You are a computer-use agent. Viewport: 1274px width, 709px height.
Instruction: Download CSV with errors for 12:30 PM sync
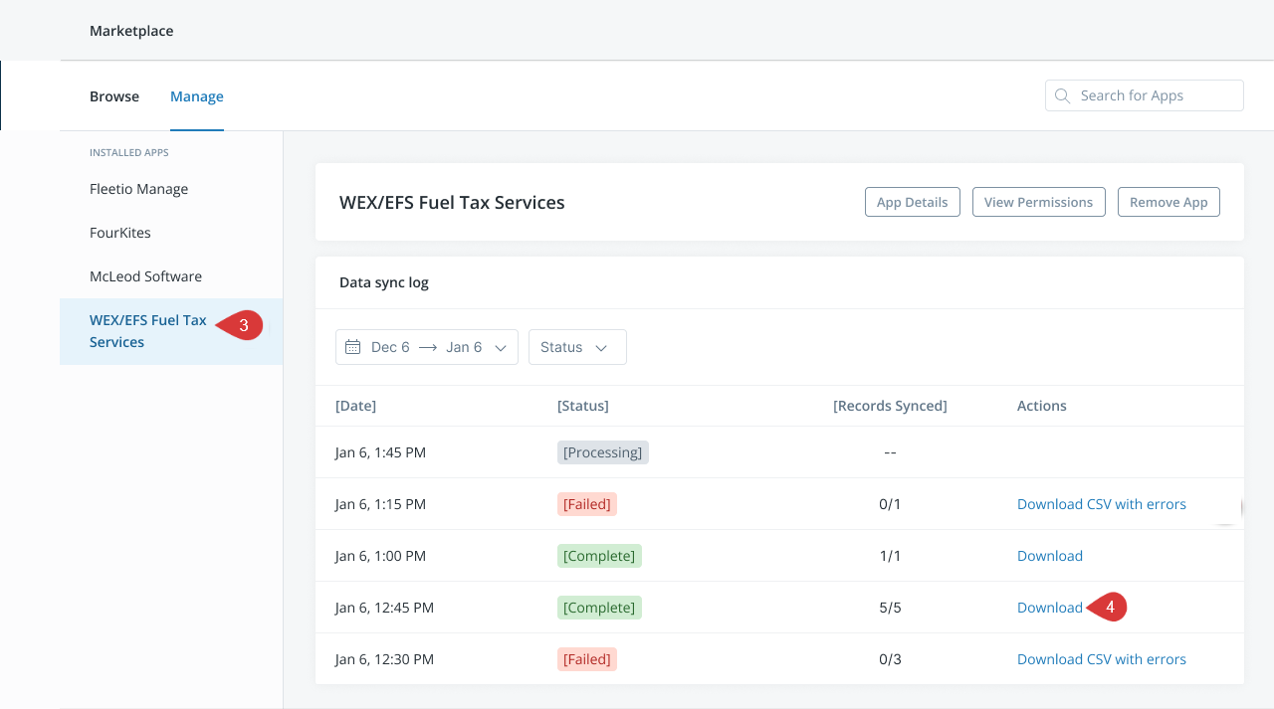click(x=1101, y=659)
